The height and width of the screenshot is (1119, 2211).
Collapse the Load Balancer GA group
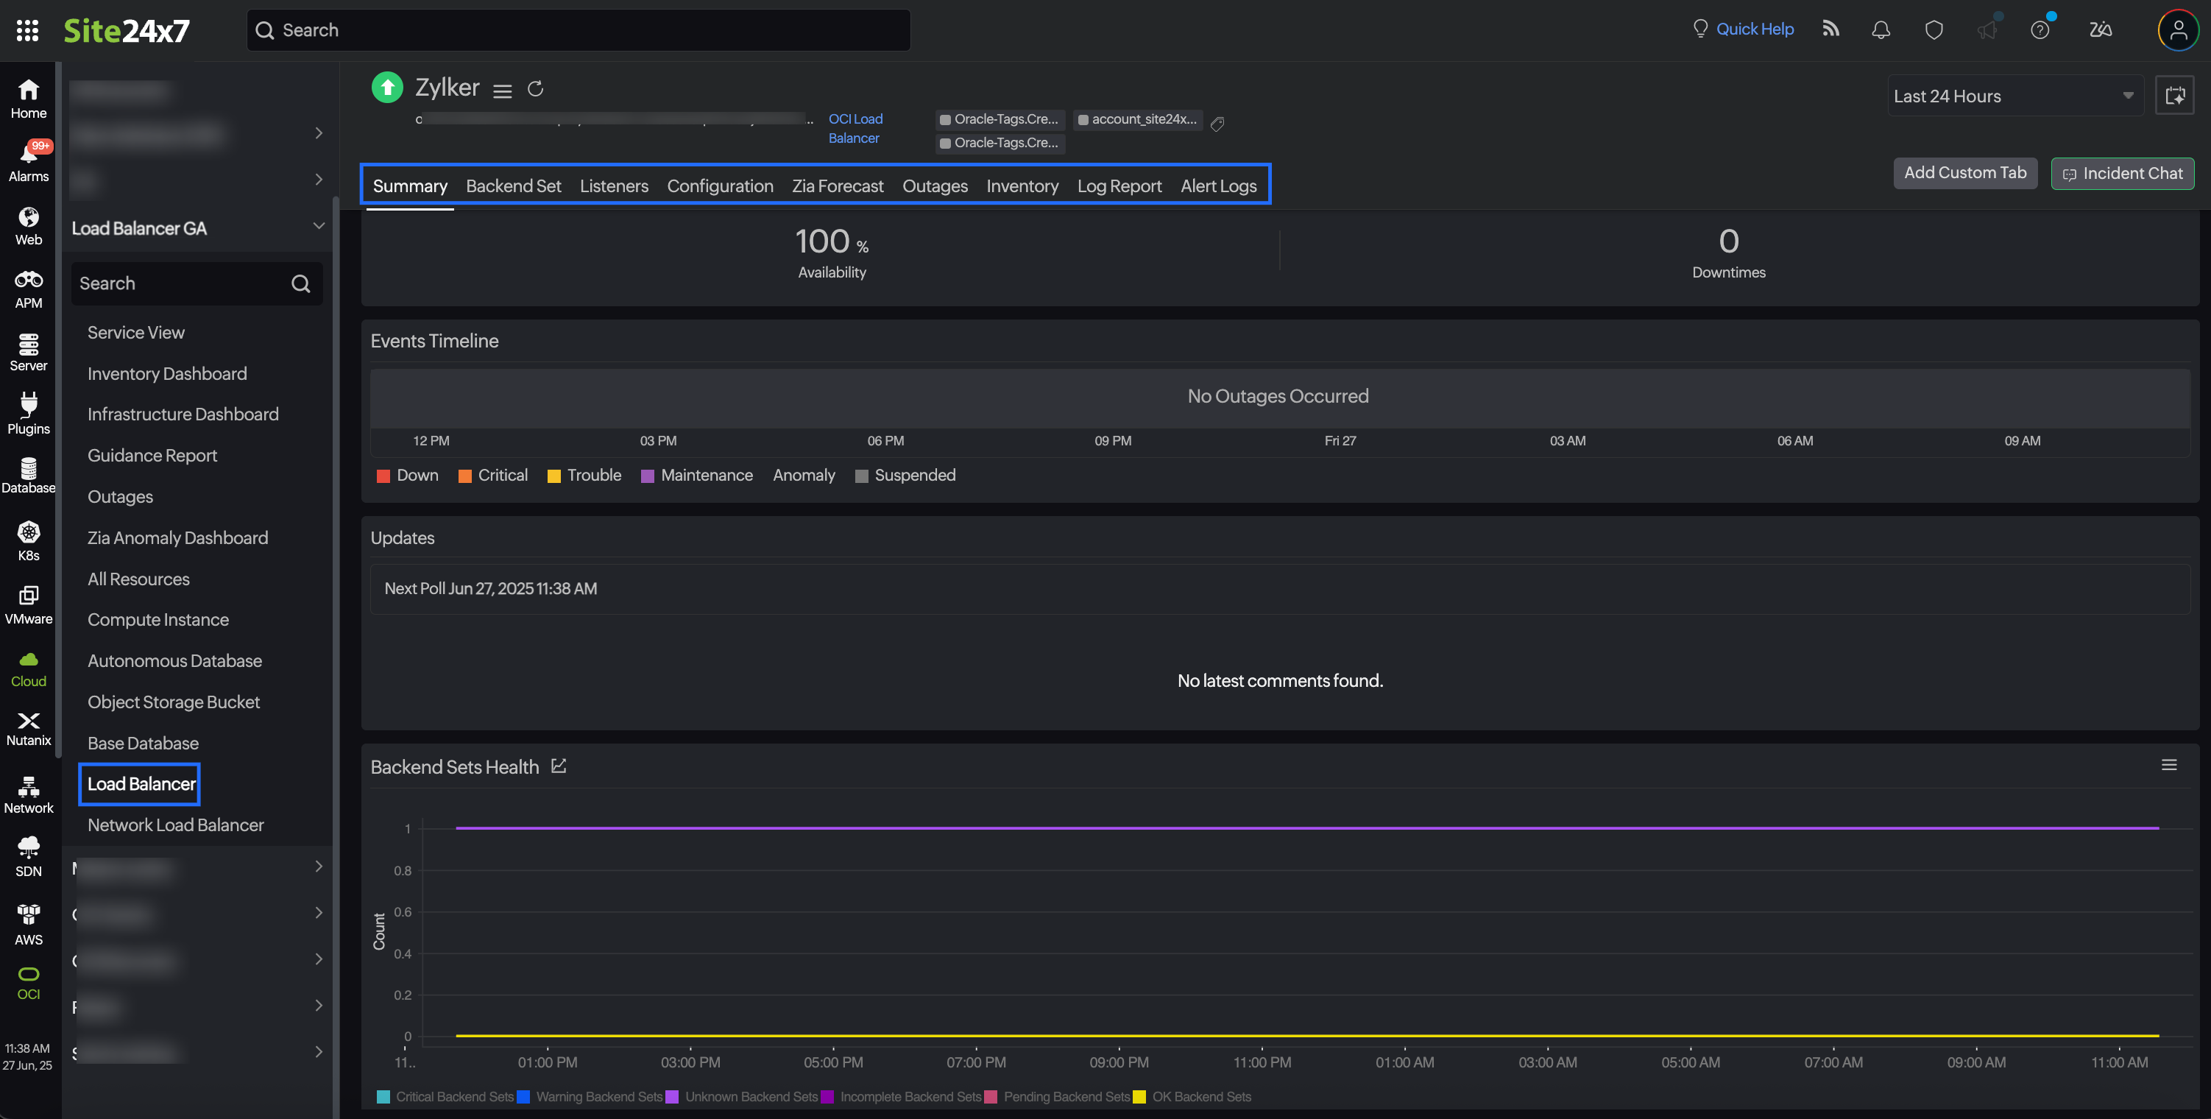[x=319, y=226]
